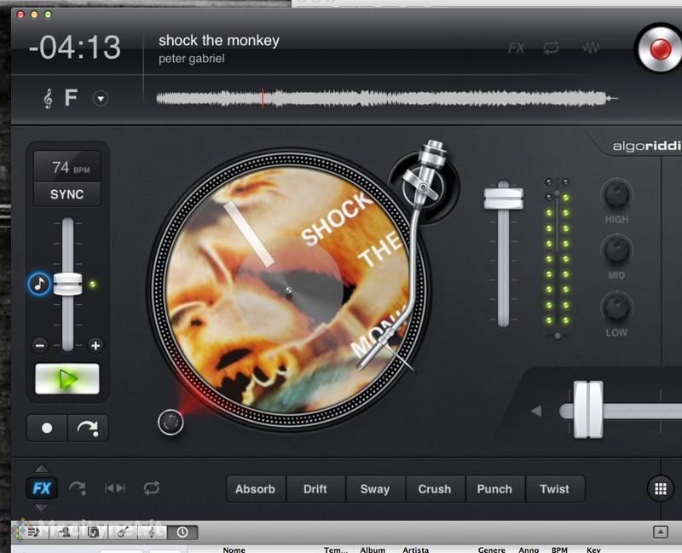Screen dimensions: 682x553
Task: Toggle the loop indicator in the track header
Action: click(551, 48)
